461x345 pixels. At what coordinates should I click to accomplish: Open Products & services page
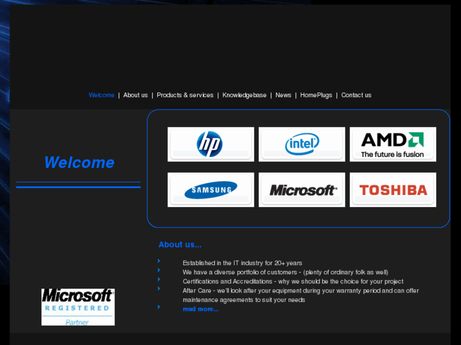185,95
